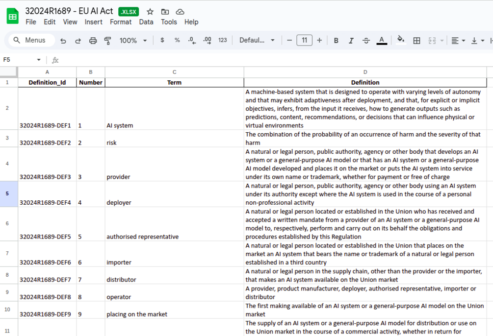Select the 'authorised representative' cell
The image size is (493, 336).
[174, 224]
